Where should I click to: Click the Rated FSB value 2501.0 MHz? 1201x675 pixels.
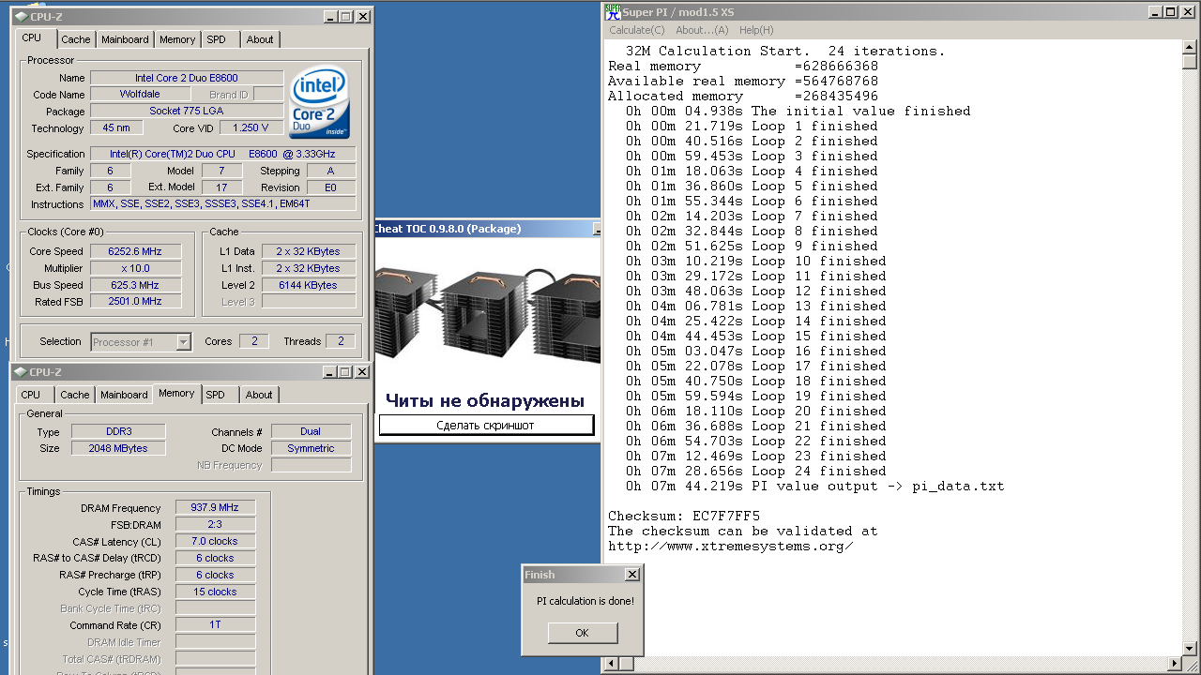(x=135, y=302)
